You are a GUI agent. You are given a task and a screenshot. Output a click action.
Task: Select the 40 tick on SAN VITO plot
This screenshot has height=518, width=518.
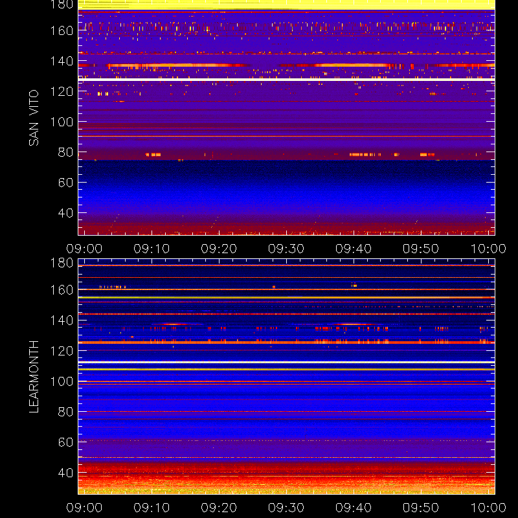(65, 213)
